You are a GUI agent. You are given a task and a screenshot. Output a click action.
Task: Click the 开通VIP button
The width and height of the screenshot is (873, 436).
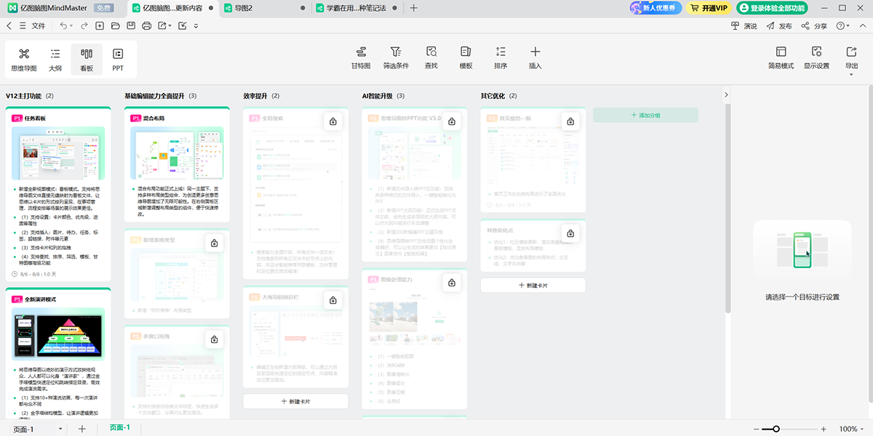(709, 8)
